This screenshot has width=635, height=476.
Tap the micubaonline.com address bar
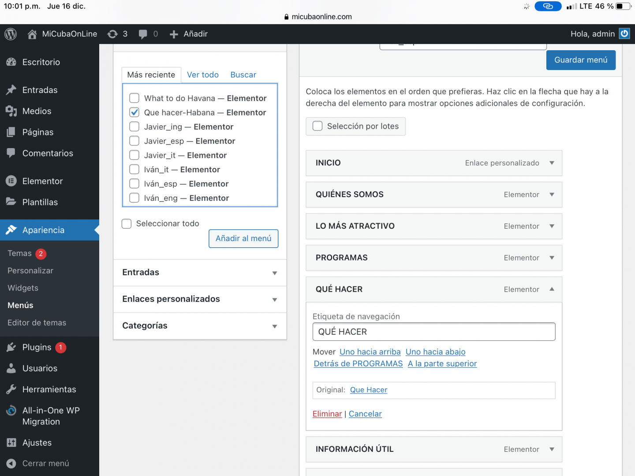pos(318,17)
